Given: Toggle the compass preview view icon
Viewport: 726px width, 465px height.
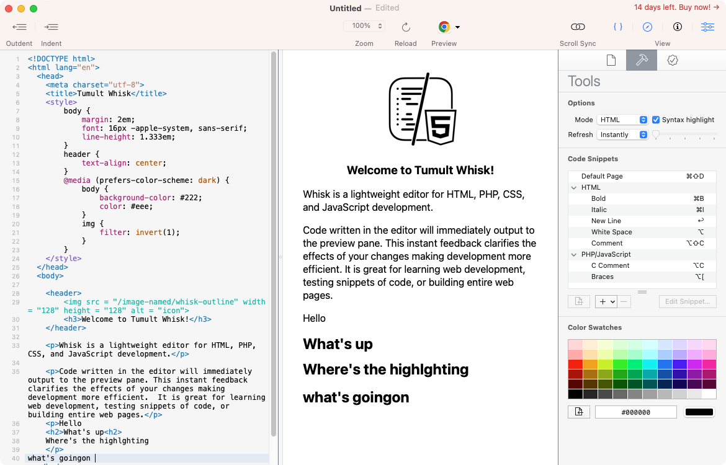Looking at the screenshot, I should point(647,27).
